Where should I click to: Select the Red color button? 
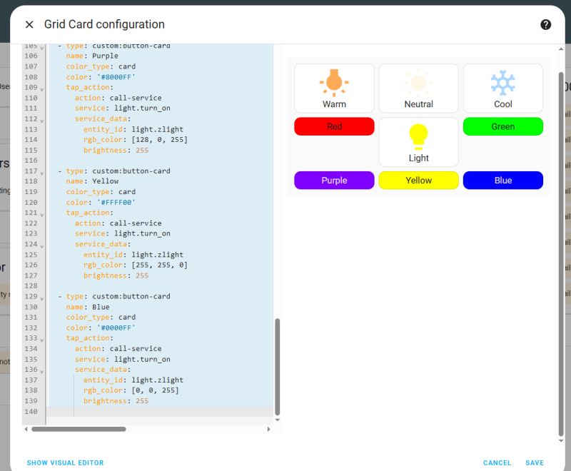[334, 126]
